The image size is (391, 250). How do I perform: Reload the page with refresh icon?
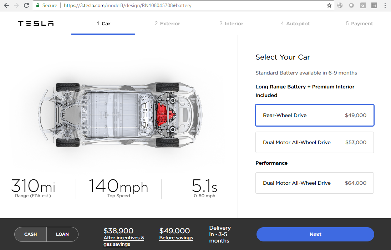[x=26, y=5]
